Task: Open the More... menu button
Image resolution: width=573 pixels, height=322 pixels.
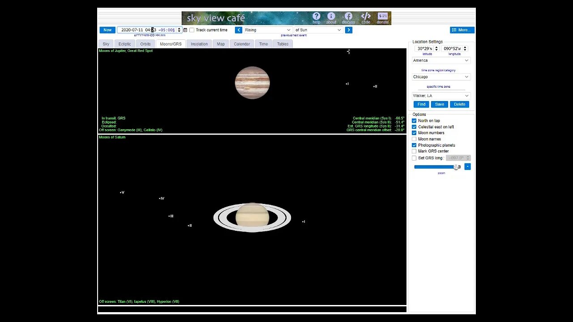Action: tap(462, 30)
